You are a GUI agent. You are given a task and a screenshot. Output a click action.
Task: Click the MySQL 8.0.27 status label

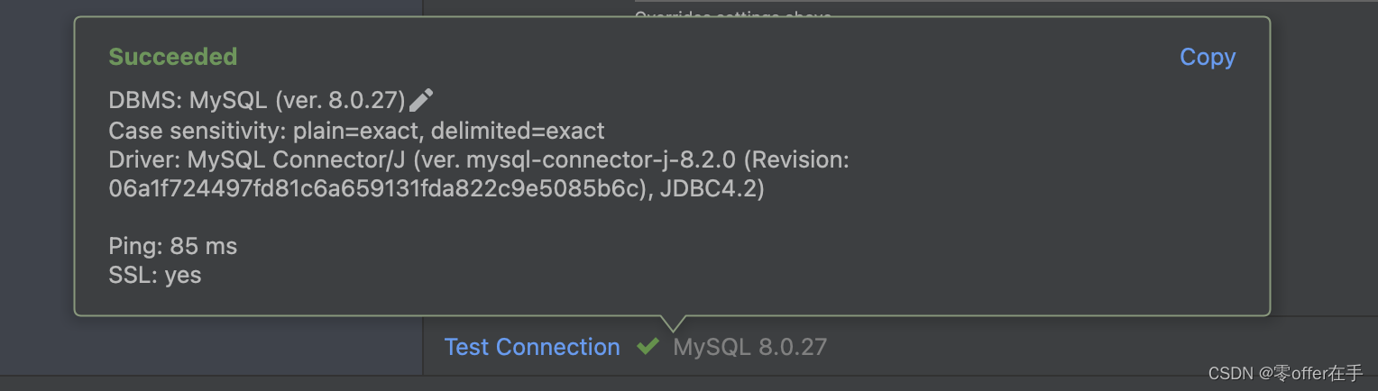[x=749, y=347]
